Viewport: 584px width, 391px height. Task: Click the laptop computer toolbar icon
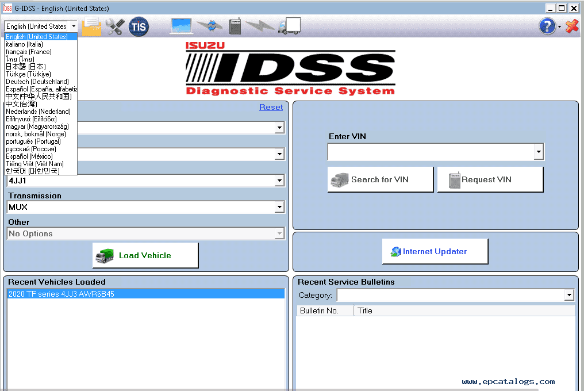[181, 26]
